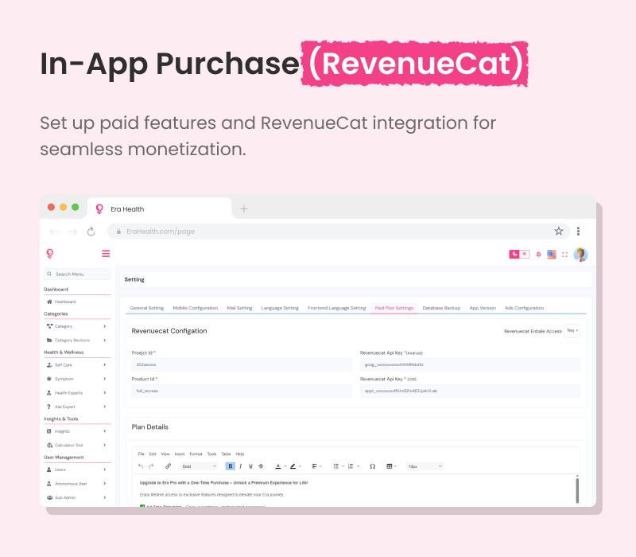Toggle strikethrough formatting in the editor

[x=261, y=466]
